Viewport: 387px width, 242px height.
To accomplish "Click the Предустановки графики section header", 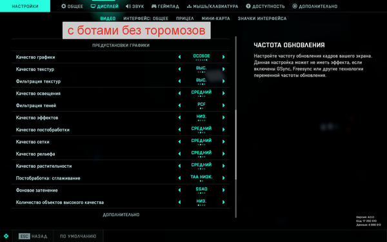I will pyautogui.click(x=121, y=45).
